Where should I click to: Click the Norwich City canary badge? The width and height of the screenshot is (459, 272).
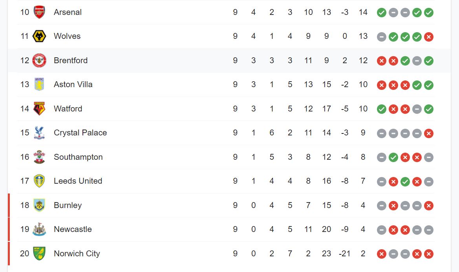[39, 254]
